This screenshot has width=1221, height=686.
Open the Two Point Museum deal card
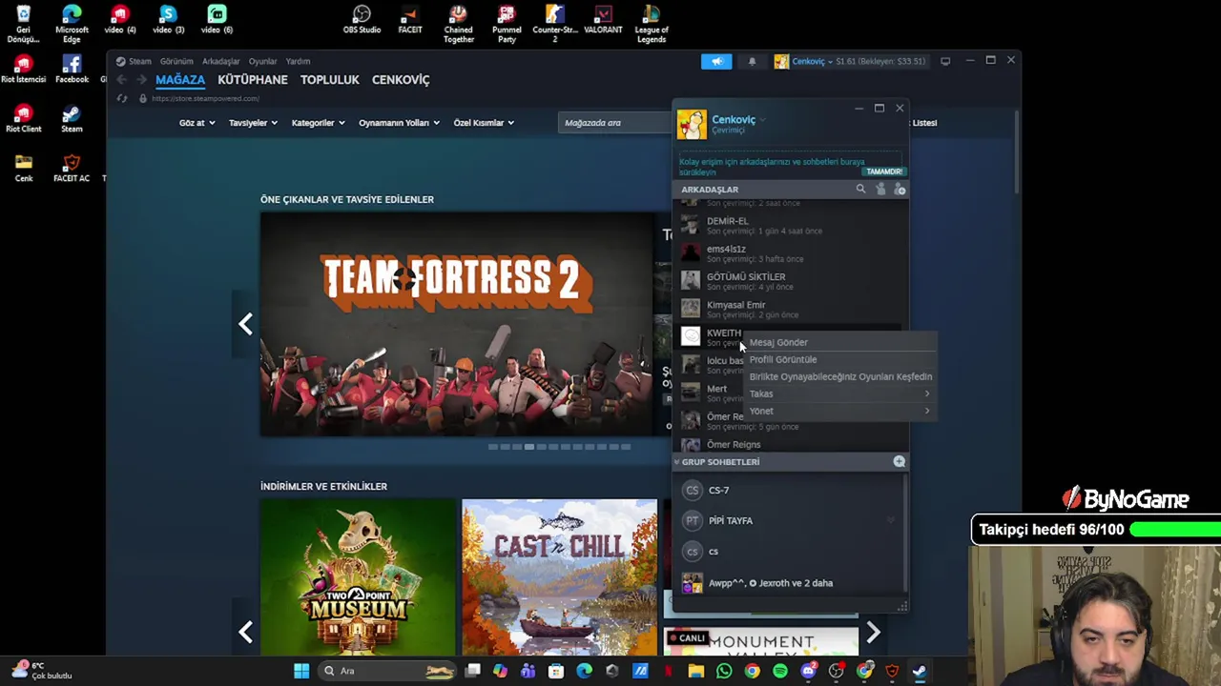tap(358, 577)
